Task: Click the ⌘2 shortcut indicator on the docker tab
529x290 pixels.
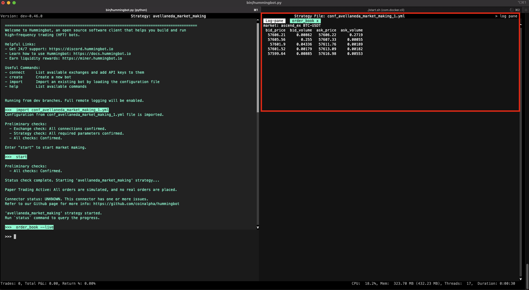Action: pos(517,10)
